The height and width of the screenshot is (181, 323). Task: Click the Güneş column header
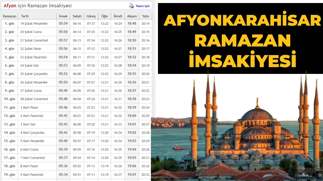91,16
